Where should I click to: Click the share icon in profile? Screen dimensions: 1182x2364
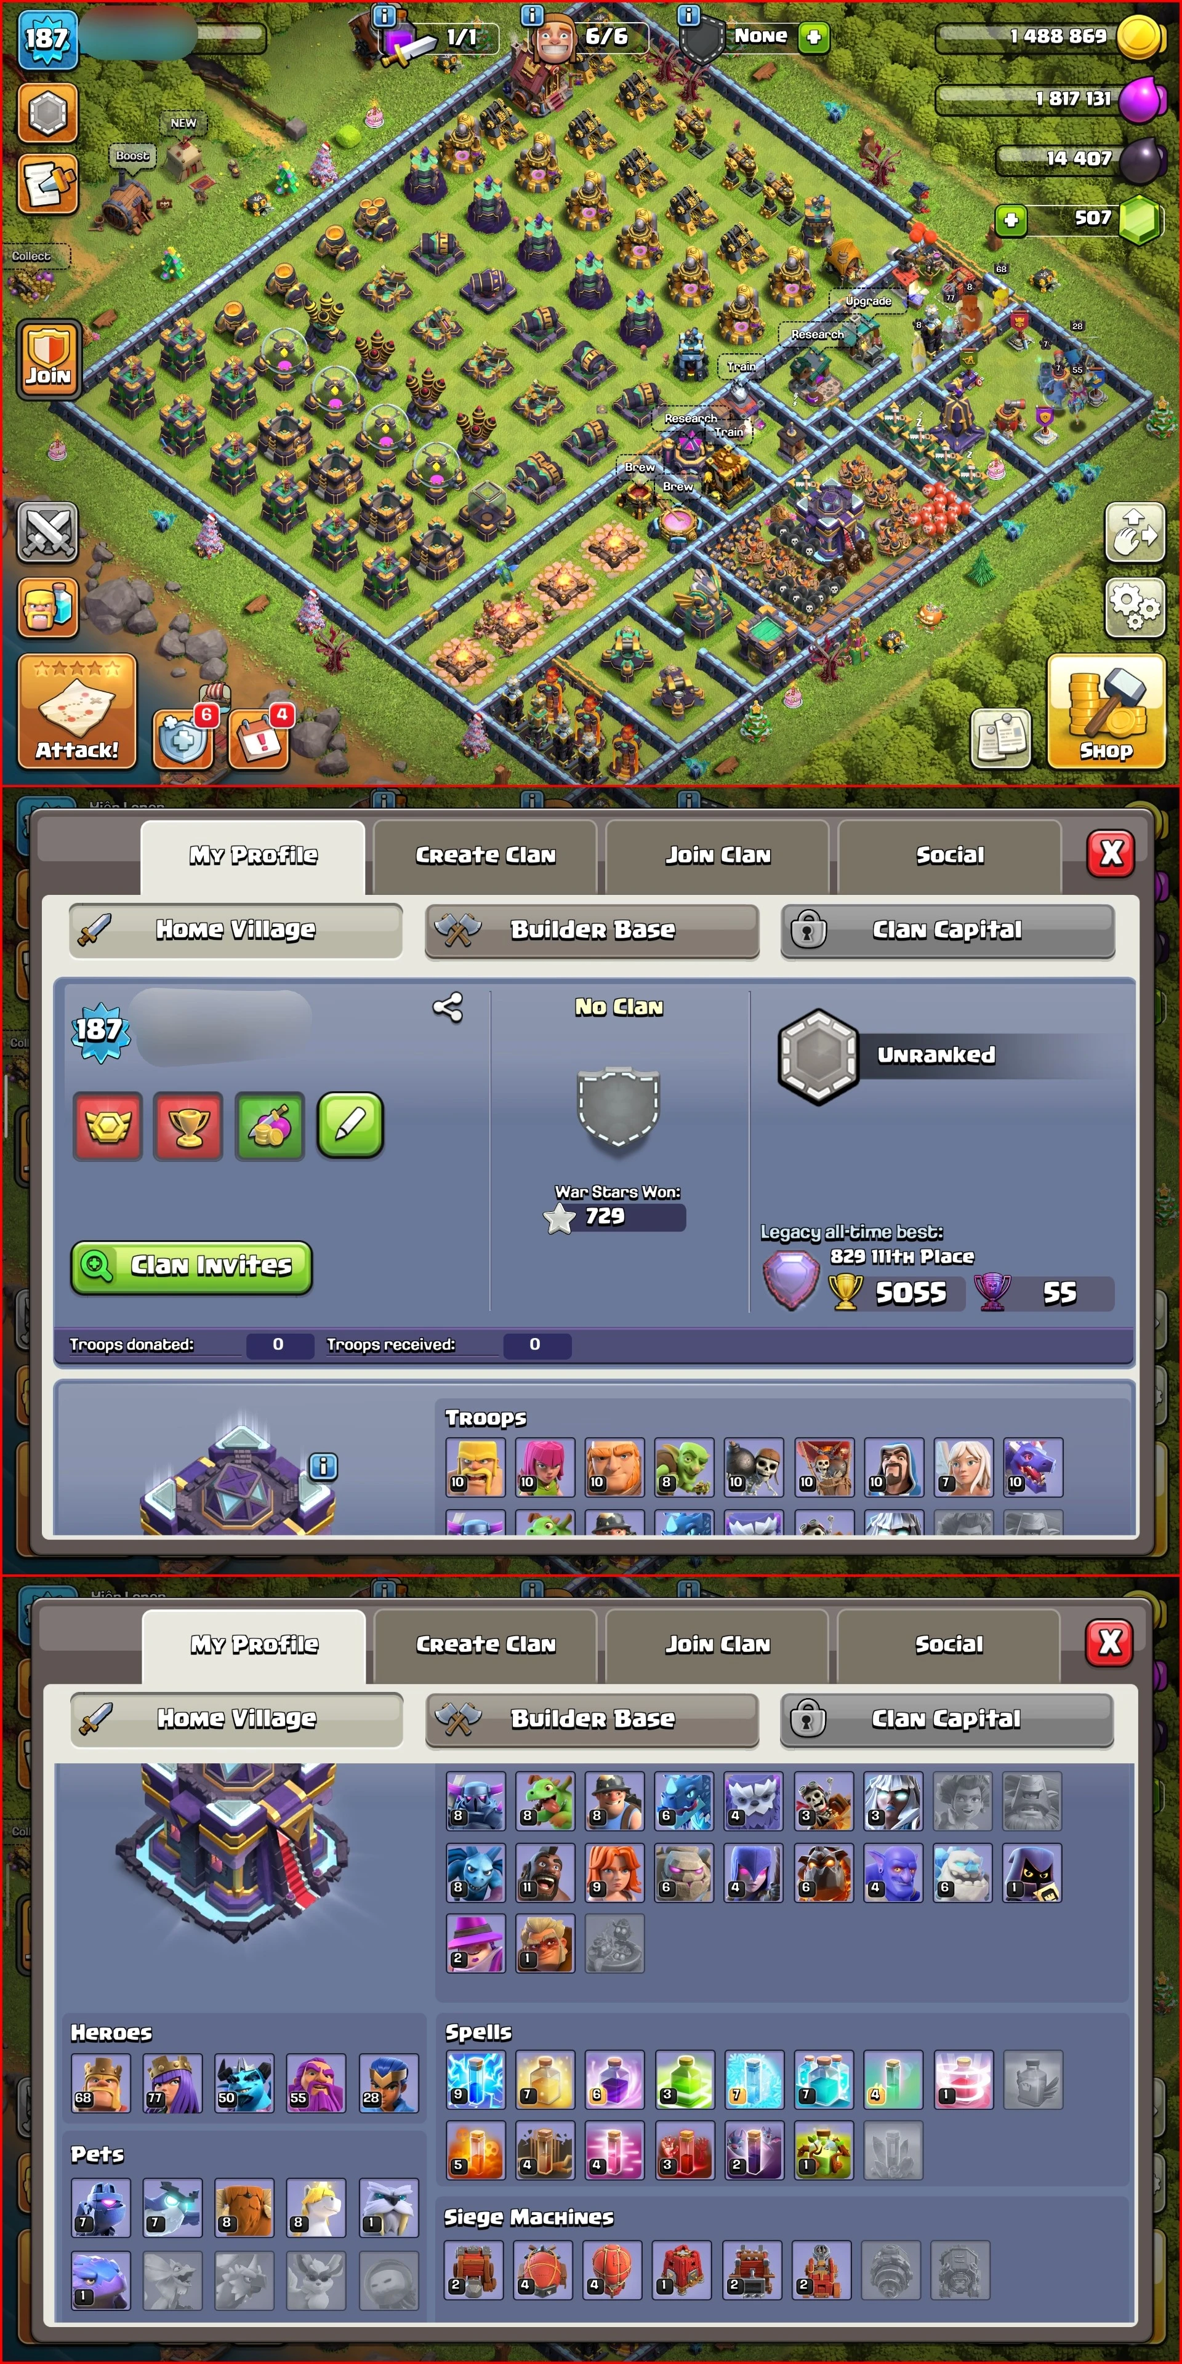pyautogui.click(x=448, y=1008)
